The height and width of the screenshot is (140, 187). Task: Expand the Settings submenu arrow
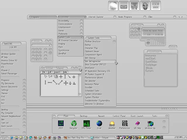(24, 90)
